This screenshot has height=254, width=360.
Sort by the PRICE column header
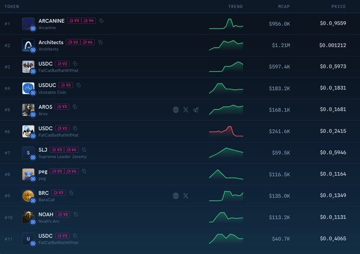[x=338, y=6]
